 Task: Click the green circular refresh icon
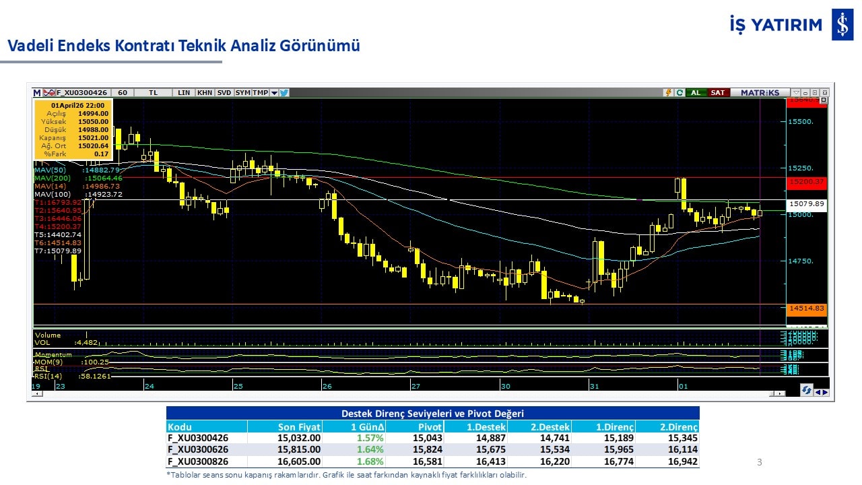679,93
